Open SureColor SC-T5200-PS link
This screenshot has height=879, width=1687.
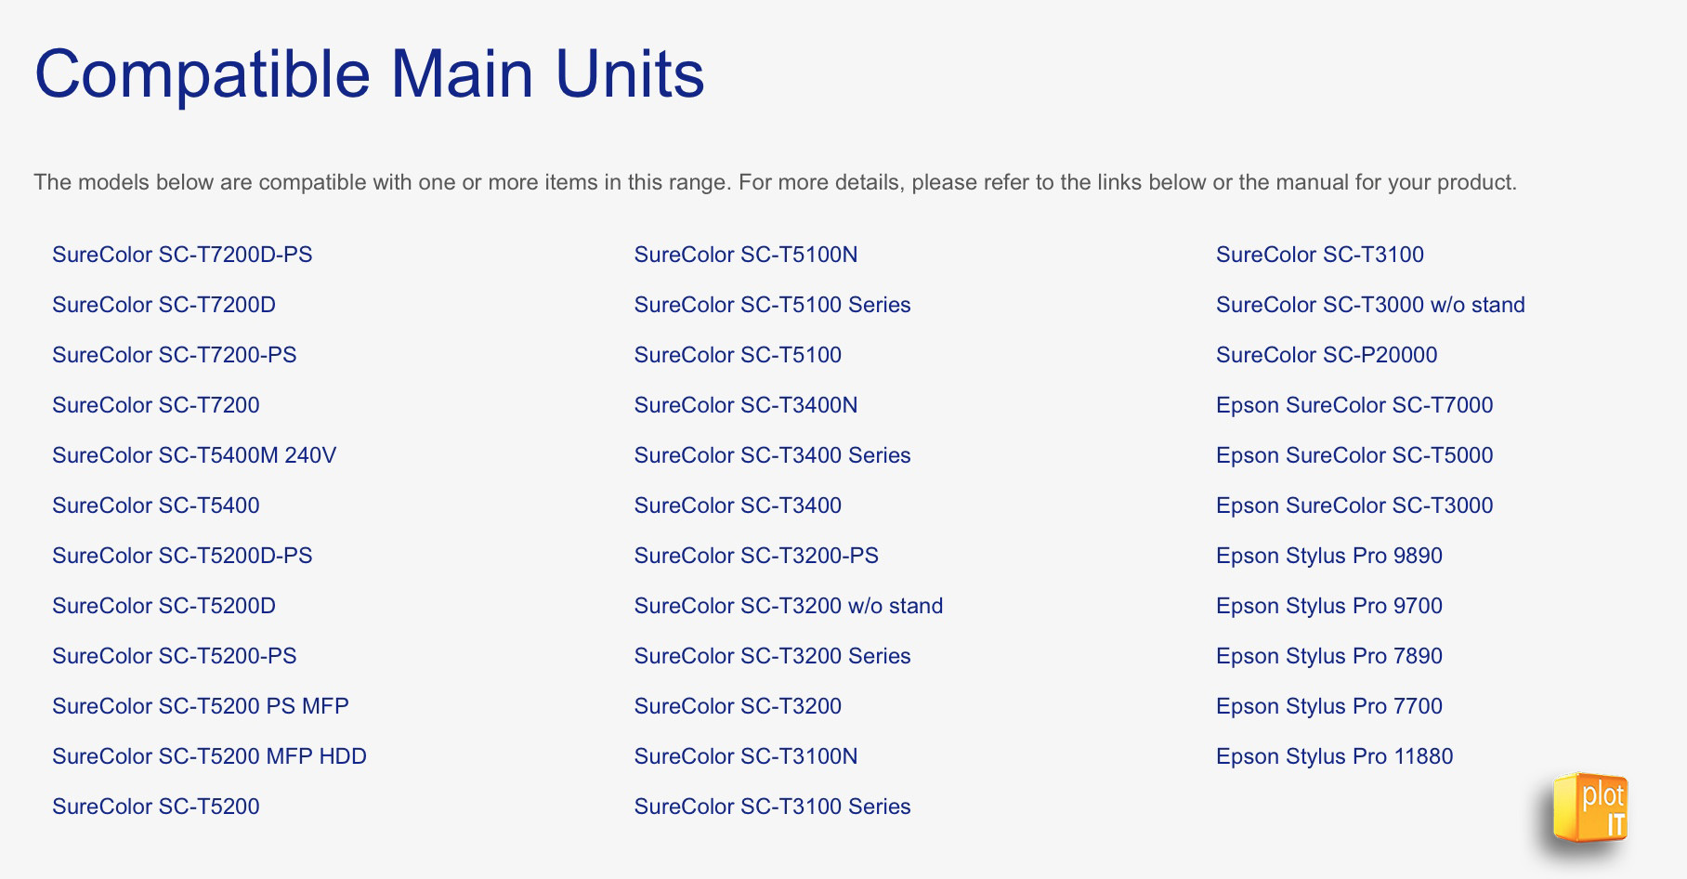175,656
